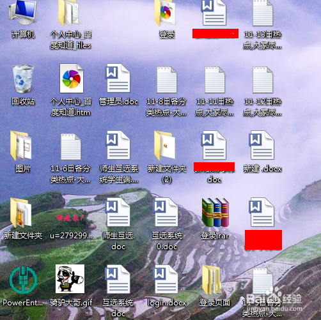Open the login.docx document
This screenshot has width=321, height=320.
click(x=166, y=279)
